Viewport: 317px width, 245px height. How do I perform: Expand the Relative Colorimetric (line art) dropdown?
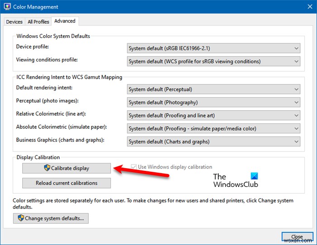pyautogui.click(x=213, y=115)
